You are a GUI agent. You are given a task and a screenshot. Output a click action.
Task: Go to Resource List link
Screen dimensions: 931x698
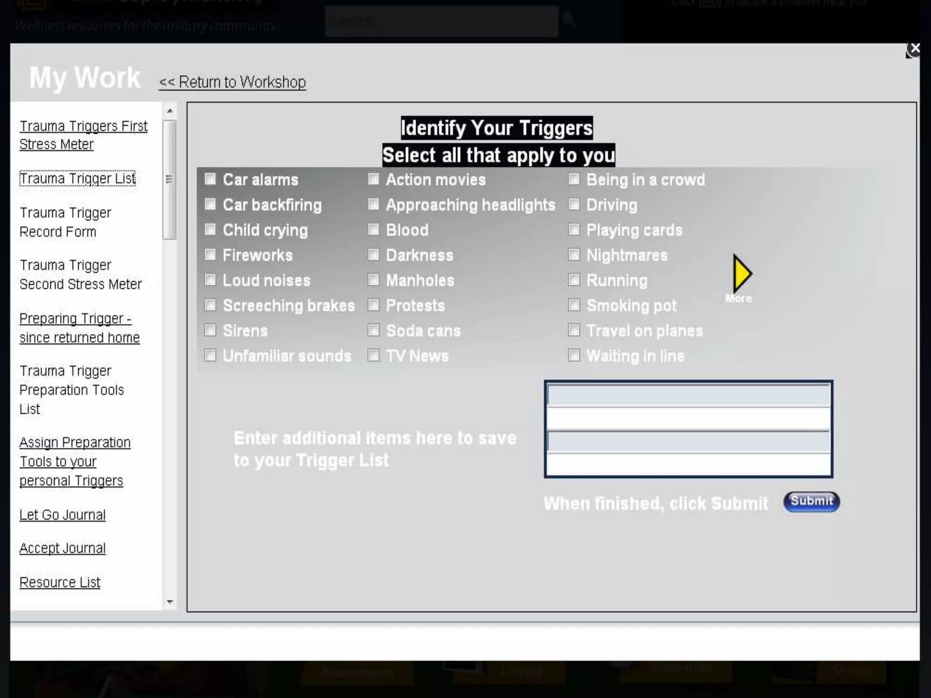point(60,582)
